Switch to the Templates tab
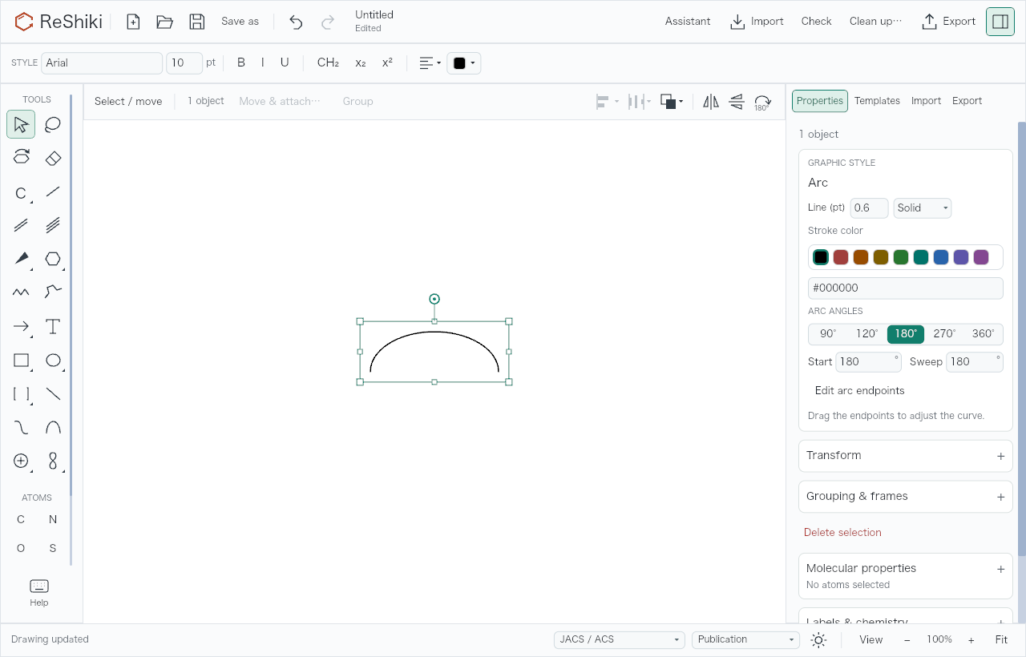Viewport: 1026px width, 657px height. click(877, 101)
